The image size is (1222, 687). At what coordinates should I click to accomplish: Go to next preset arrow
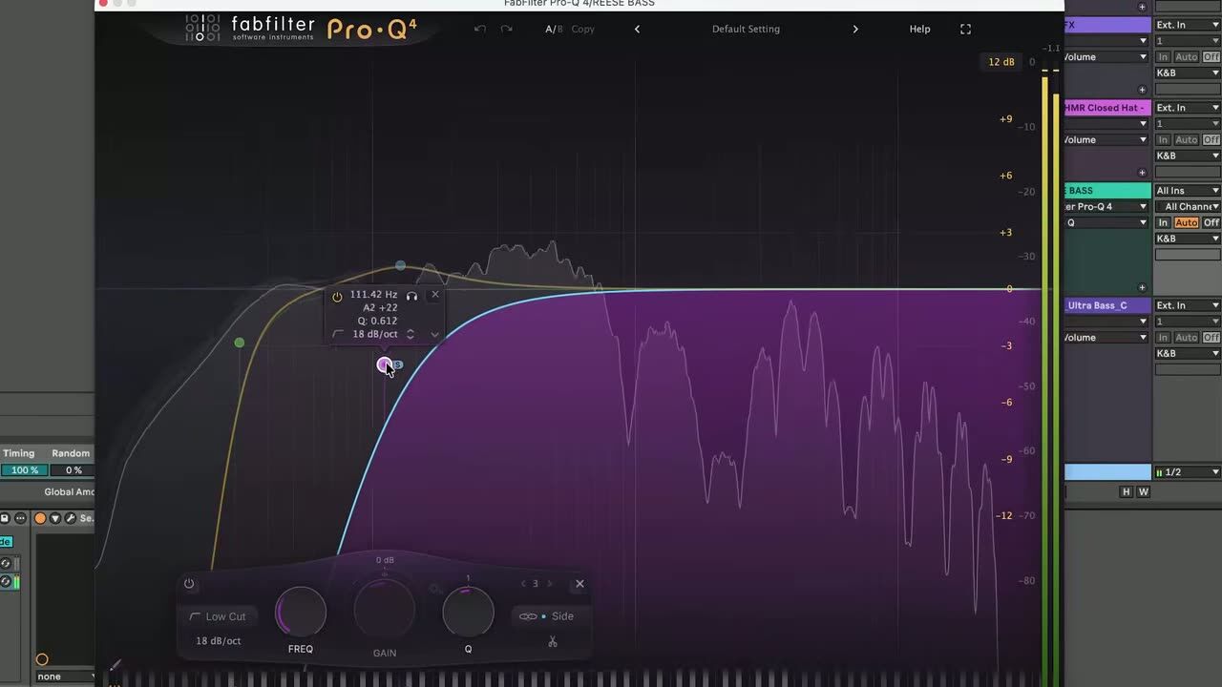[x=854, y=29]
